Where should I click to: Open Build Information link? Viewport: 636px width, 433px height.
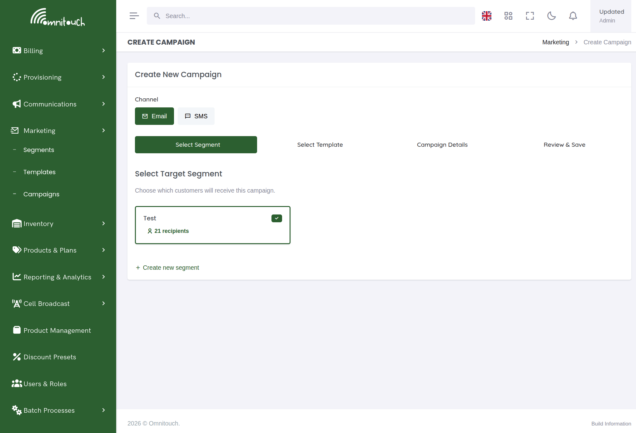tap(611, 424)
